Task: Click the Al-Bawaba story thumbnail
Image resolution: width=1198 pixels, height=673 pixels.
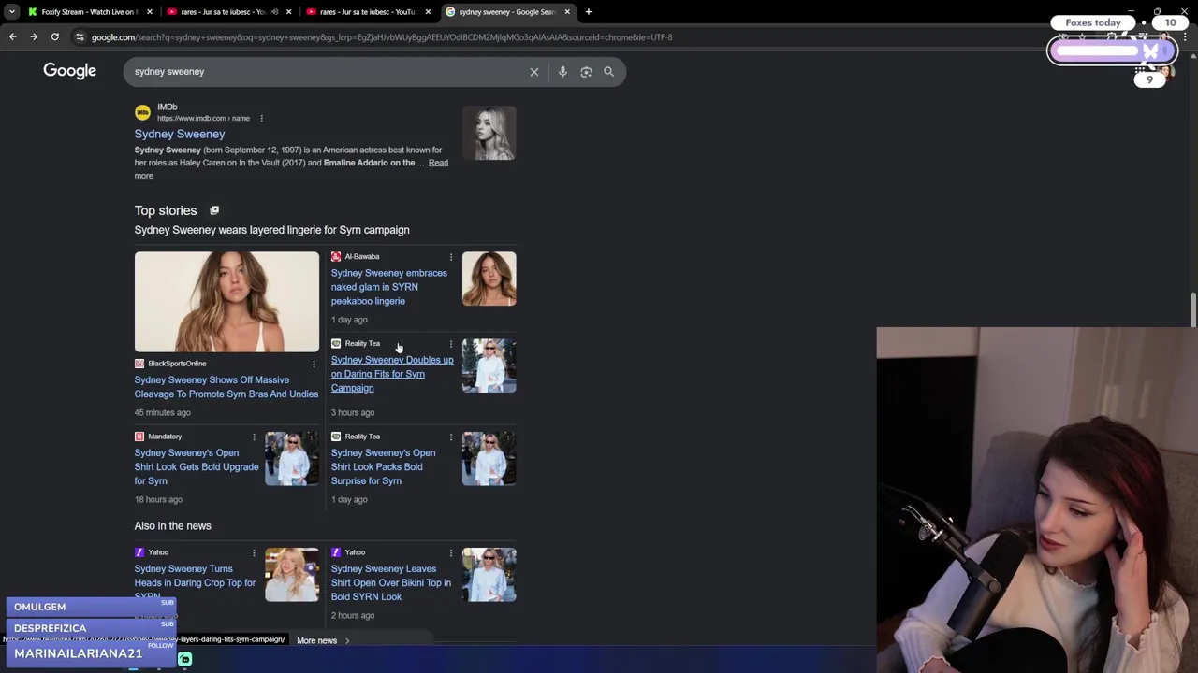Action: [489, 279]
